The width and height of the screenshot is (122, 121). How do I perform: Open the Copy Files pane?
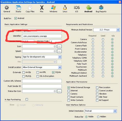pyautogui.click(x=30, y=9)
